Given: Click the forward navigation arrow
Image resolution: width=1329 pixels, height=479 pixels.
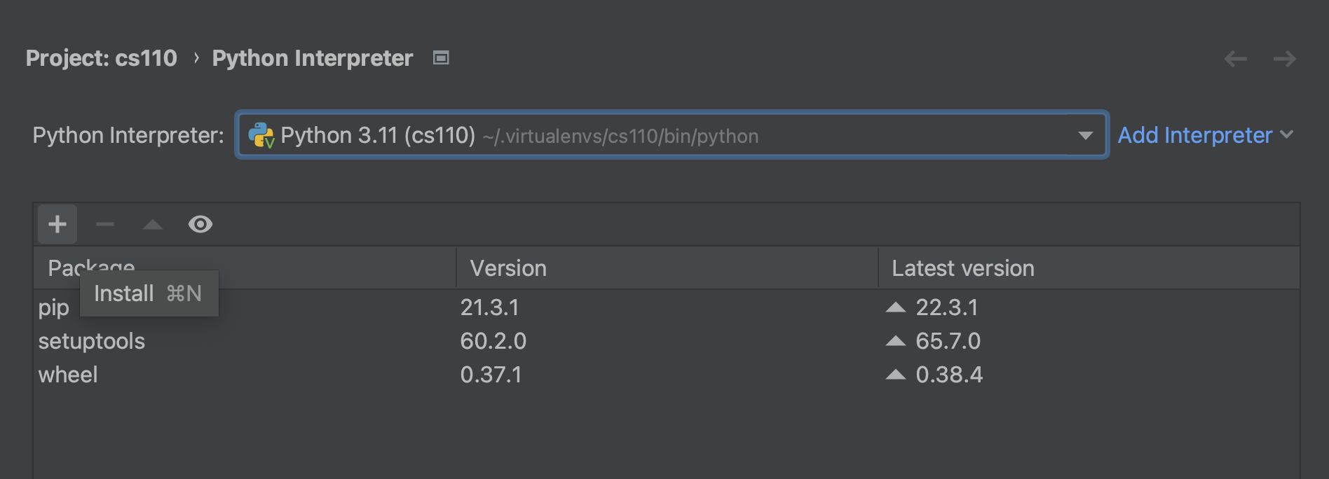Looking at the screenshot, I should (1286, 59).
